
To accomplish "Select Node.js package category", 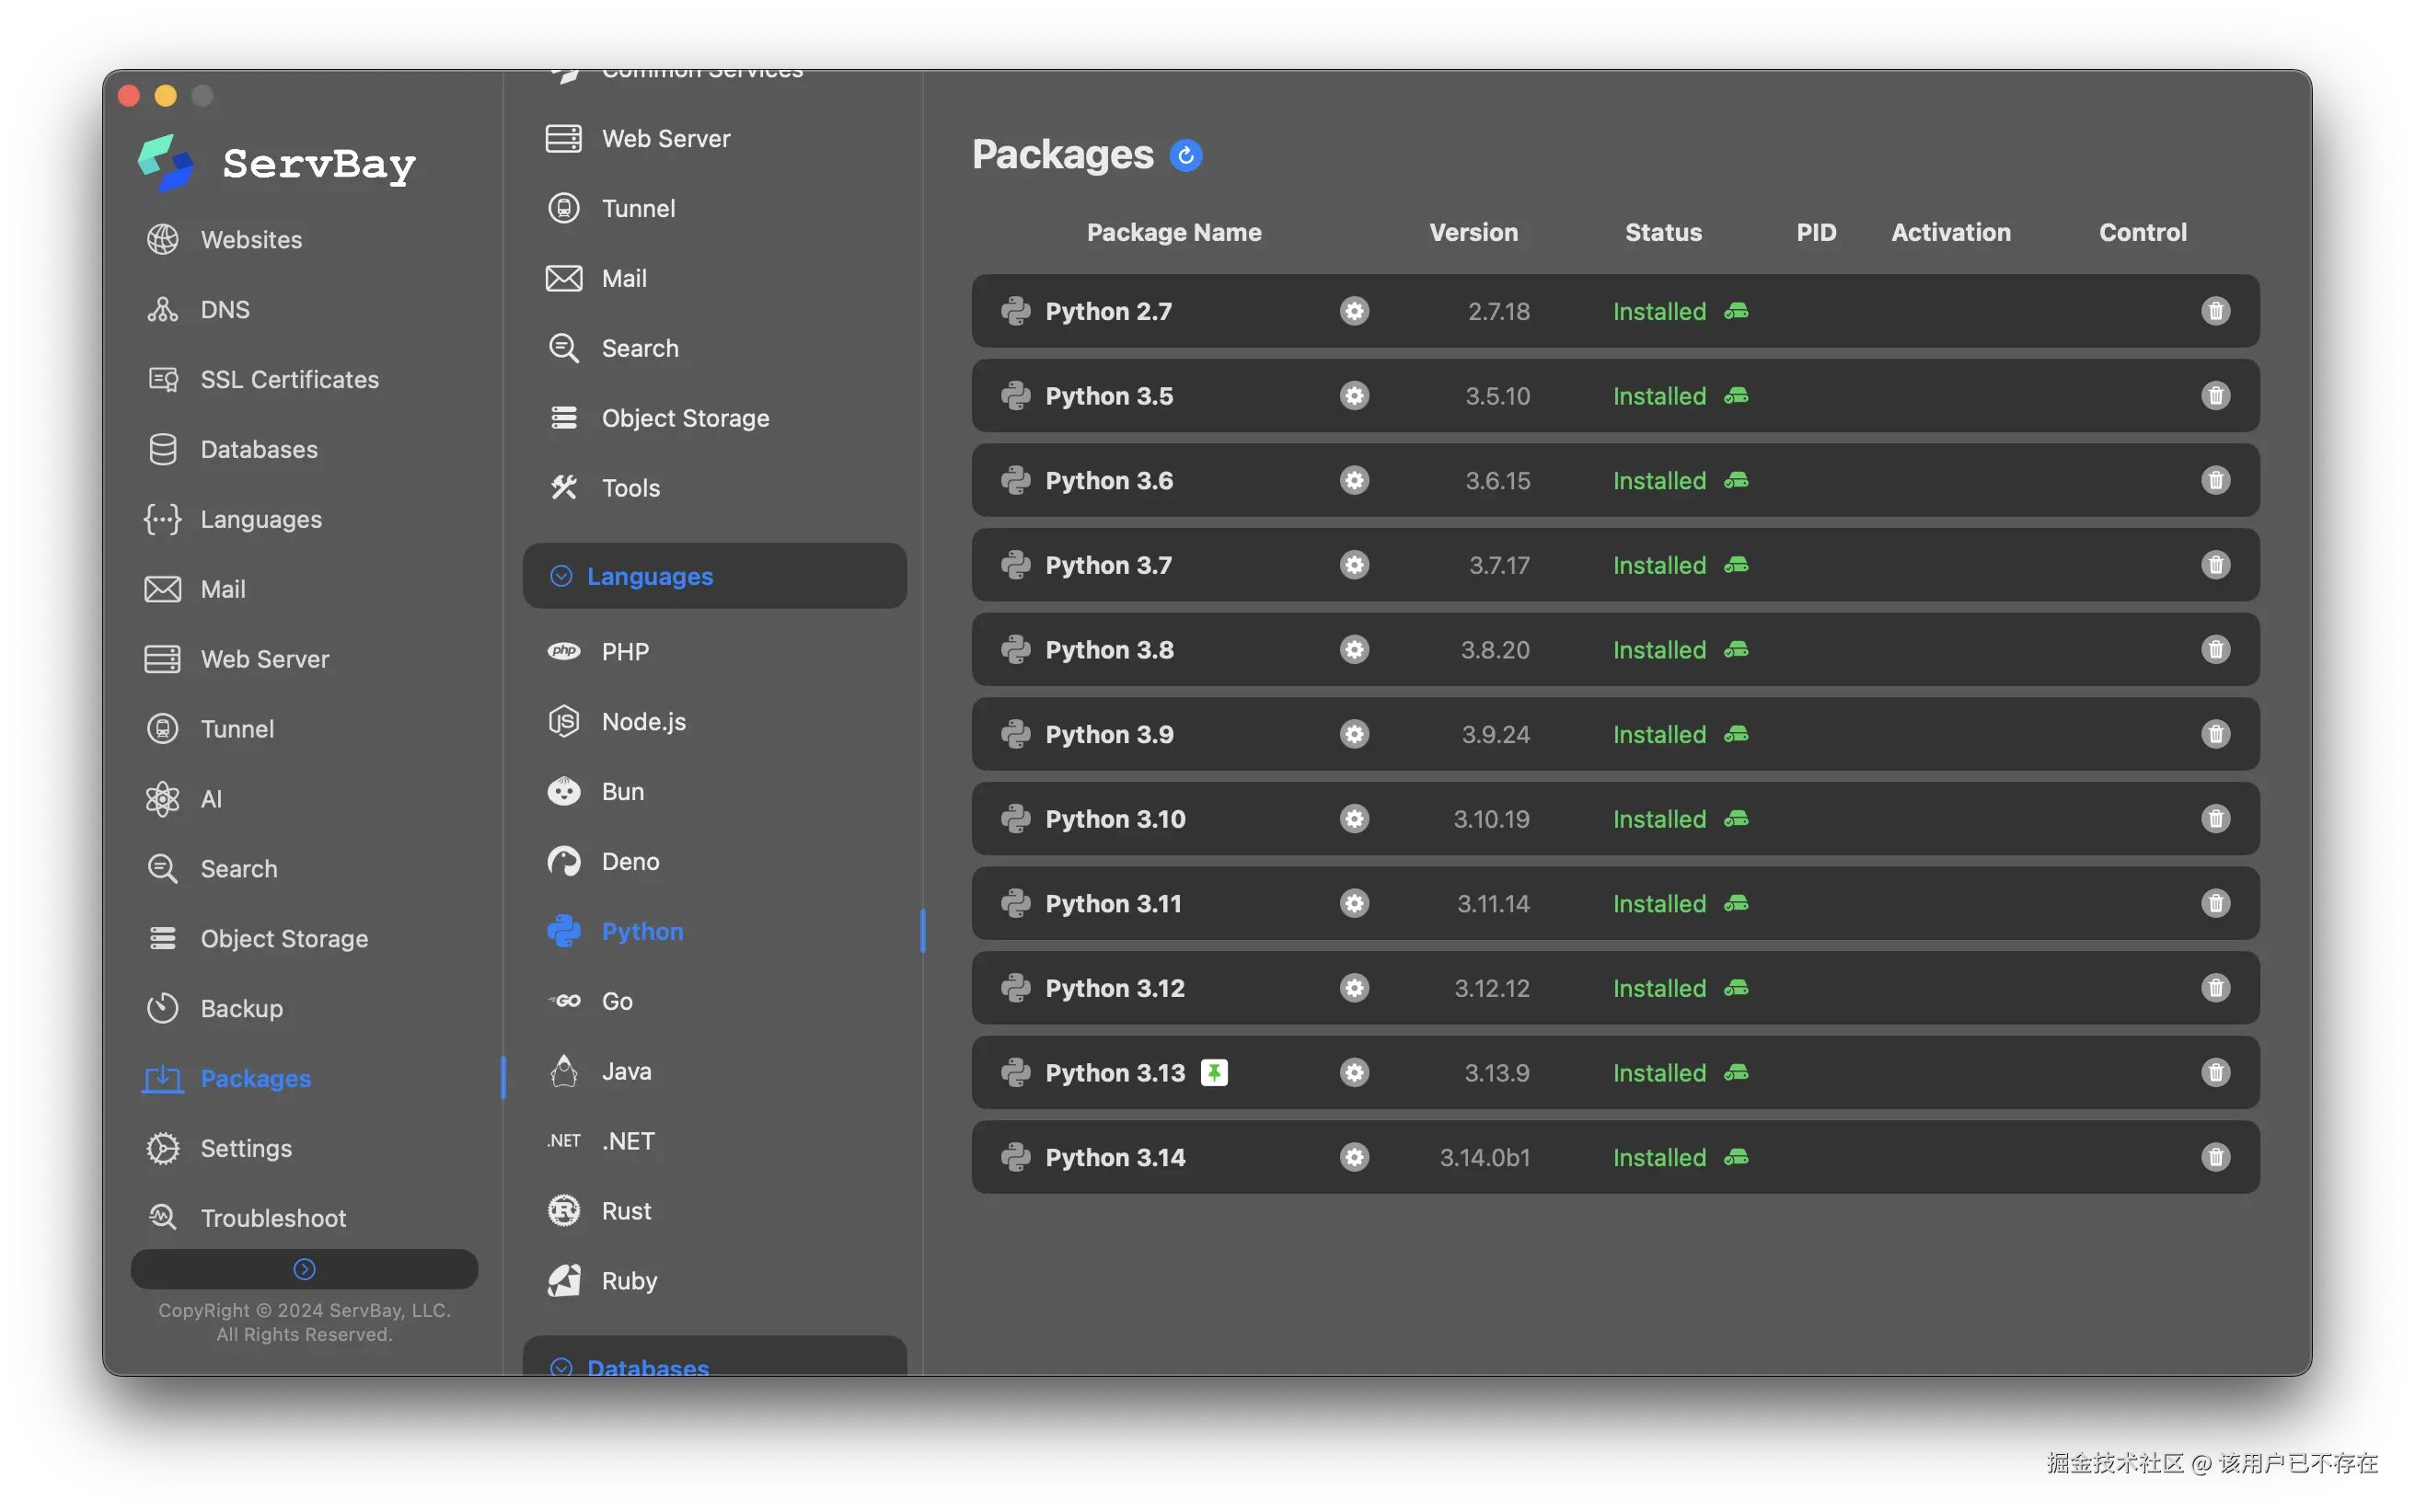I will [x=643, y=722].
